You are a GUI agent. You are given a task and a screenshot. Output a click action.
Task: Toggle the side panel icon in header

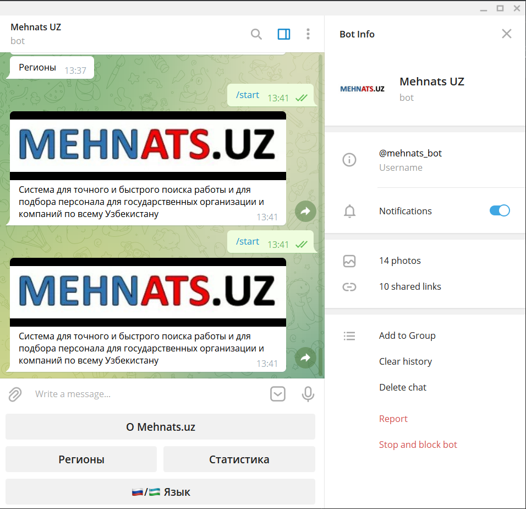coord(284,34)
